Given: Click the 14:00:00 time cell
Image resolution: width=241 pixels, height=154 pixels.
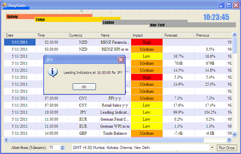Looking at the screenshot, I should click(x=52, y=133).
